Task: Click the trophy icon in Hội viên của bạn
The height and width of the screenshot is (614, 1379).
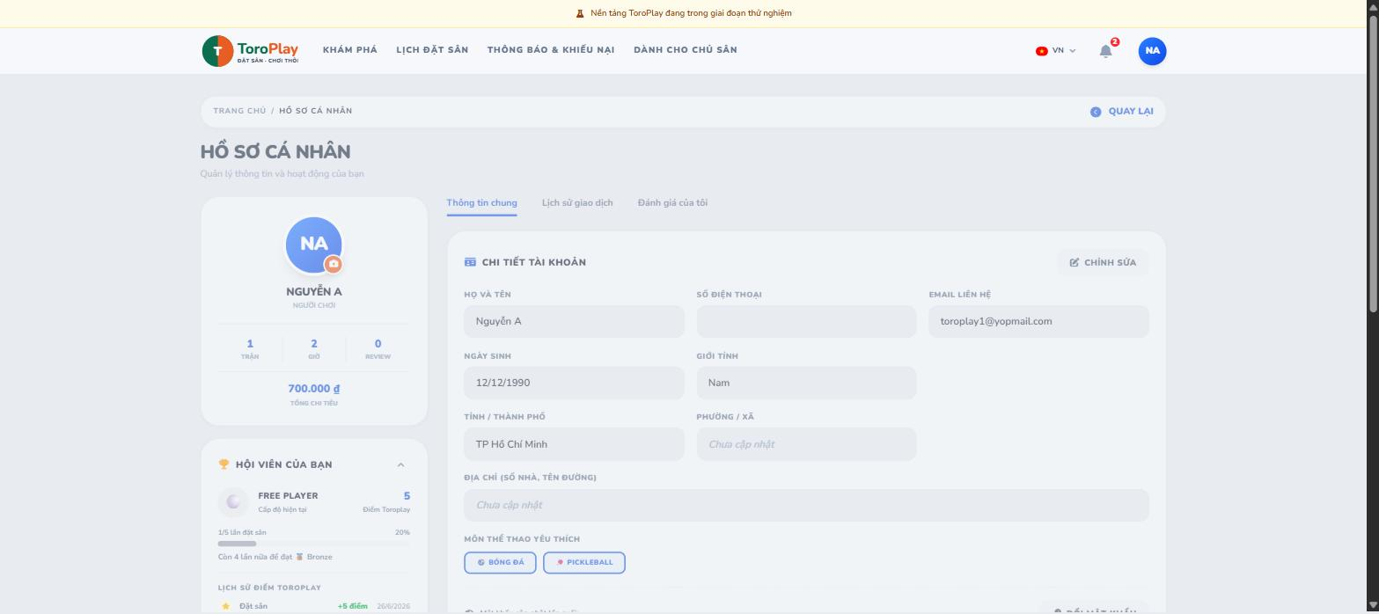Action: (224, 464)
